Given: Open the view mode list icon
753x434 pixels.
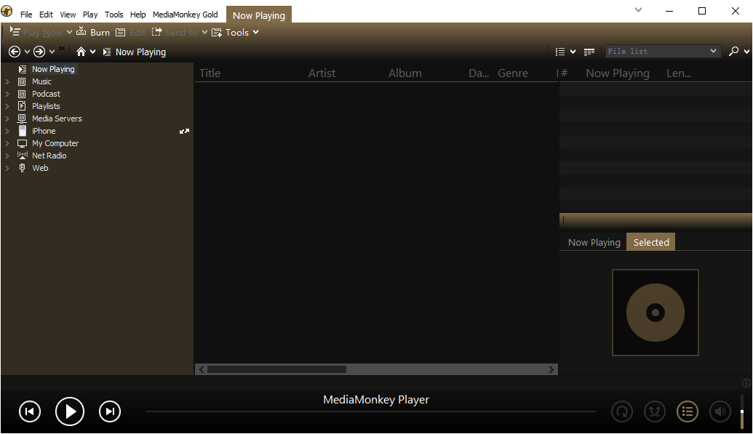Looking at the screenshot, I should 560,52.
